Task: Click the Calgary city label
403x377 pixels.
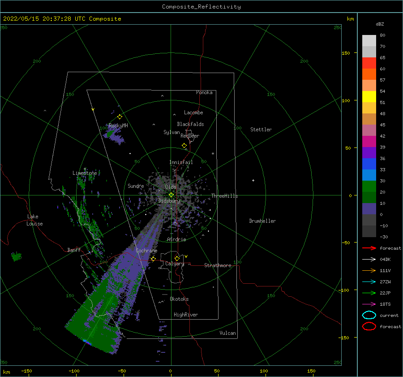Action: point(175,264)
